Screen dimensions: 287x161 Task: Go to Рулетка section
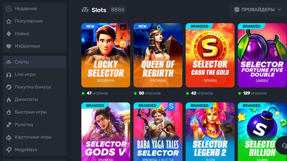(x=24, y=125)
